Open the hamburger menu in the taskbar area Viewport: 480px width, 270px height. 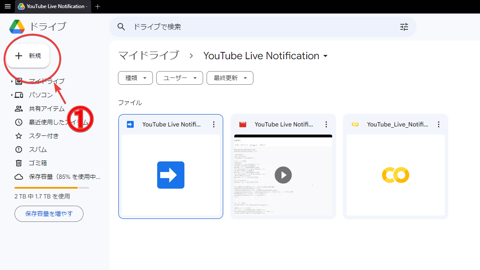(x=7, y=6)
